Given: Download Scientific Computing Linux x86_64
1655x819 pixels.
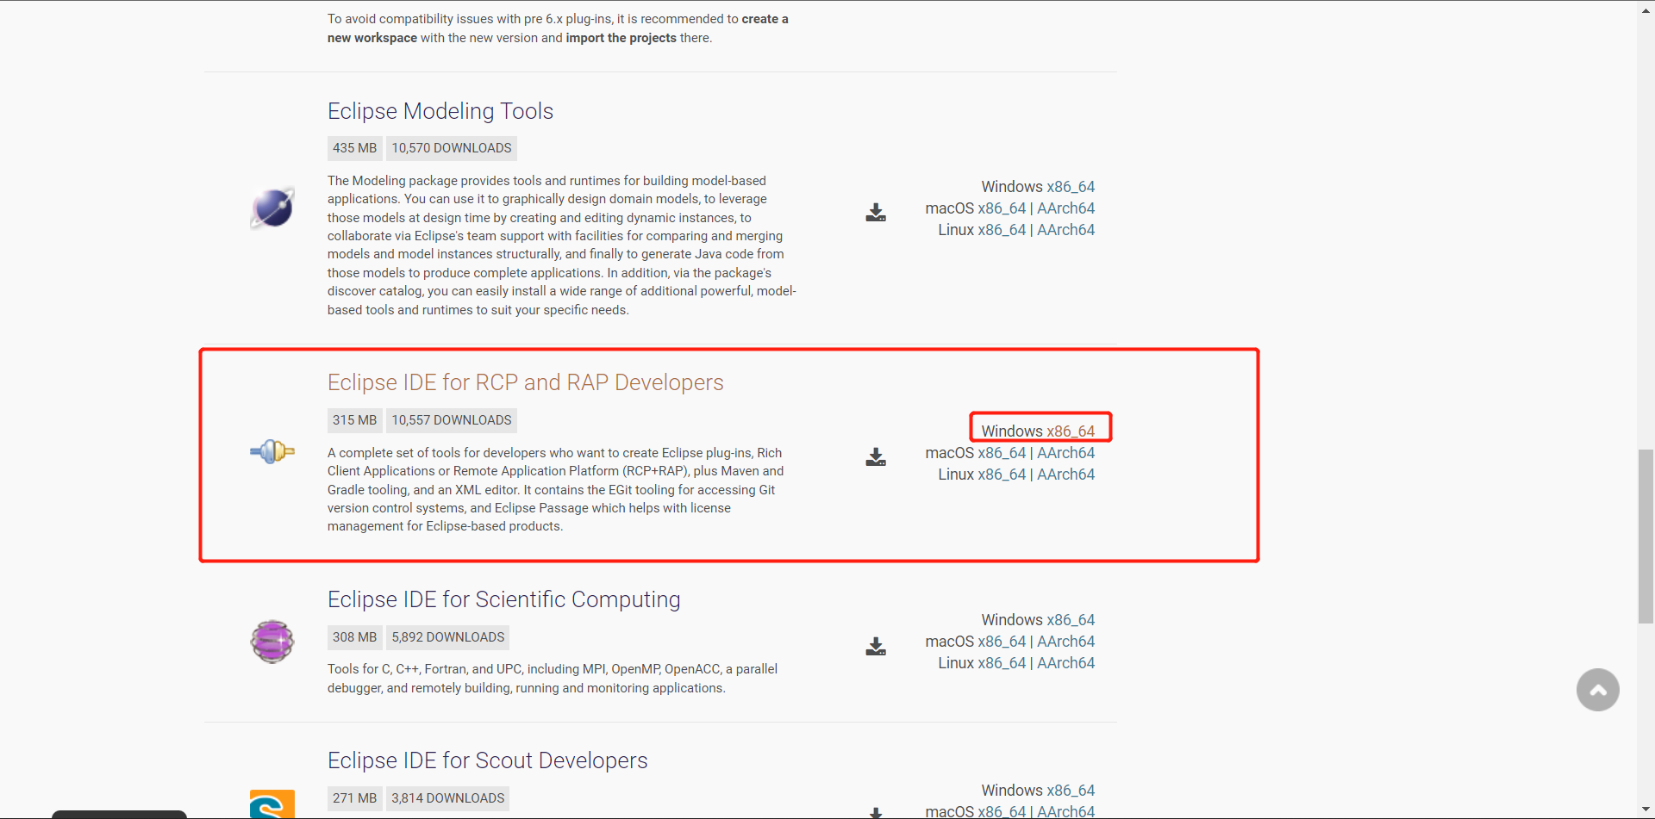Looking at the screenshot, I should point(1002,663).
